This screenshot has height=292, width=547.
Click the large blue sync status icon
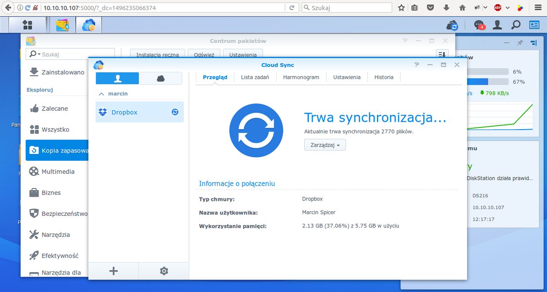pos(256,130)
